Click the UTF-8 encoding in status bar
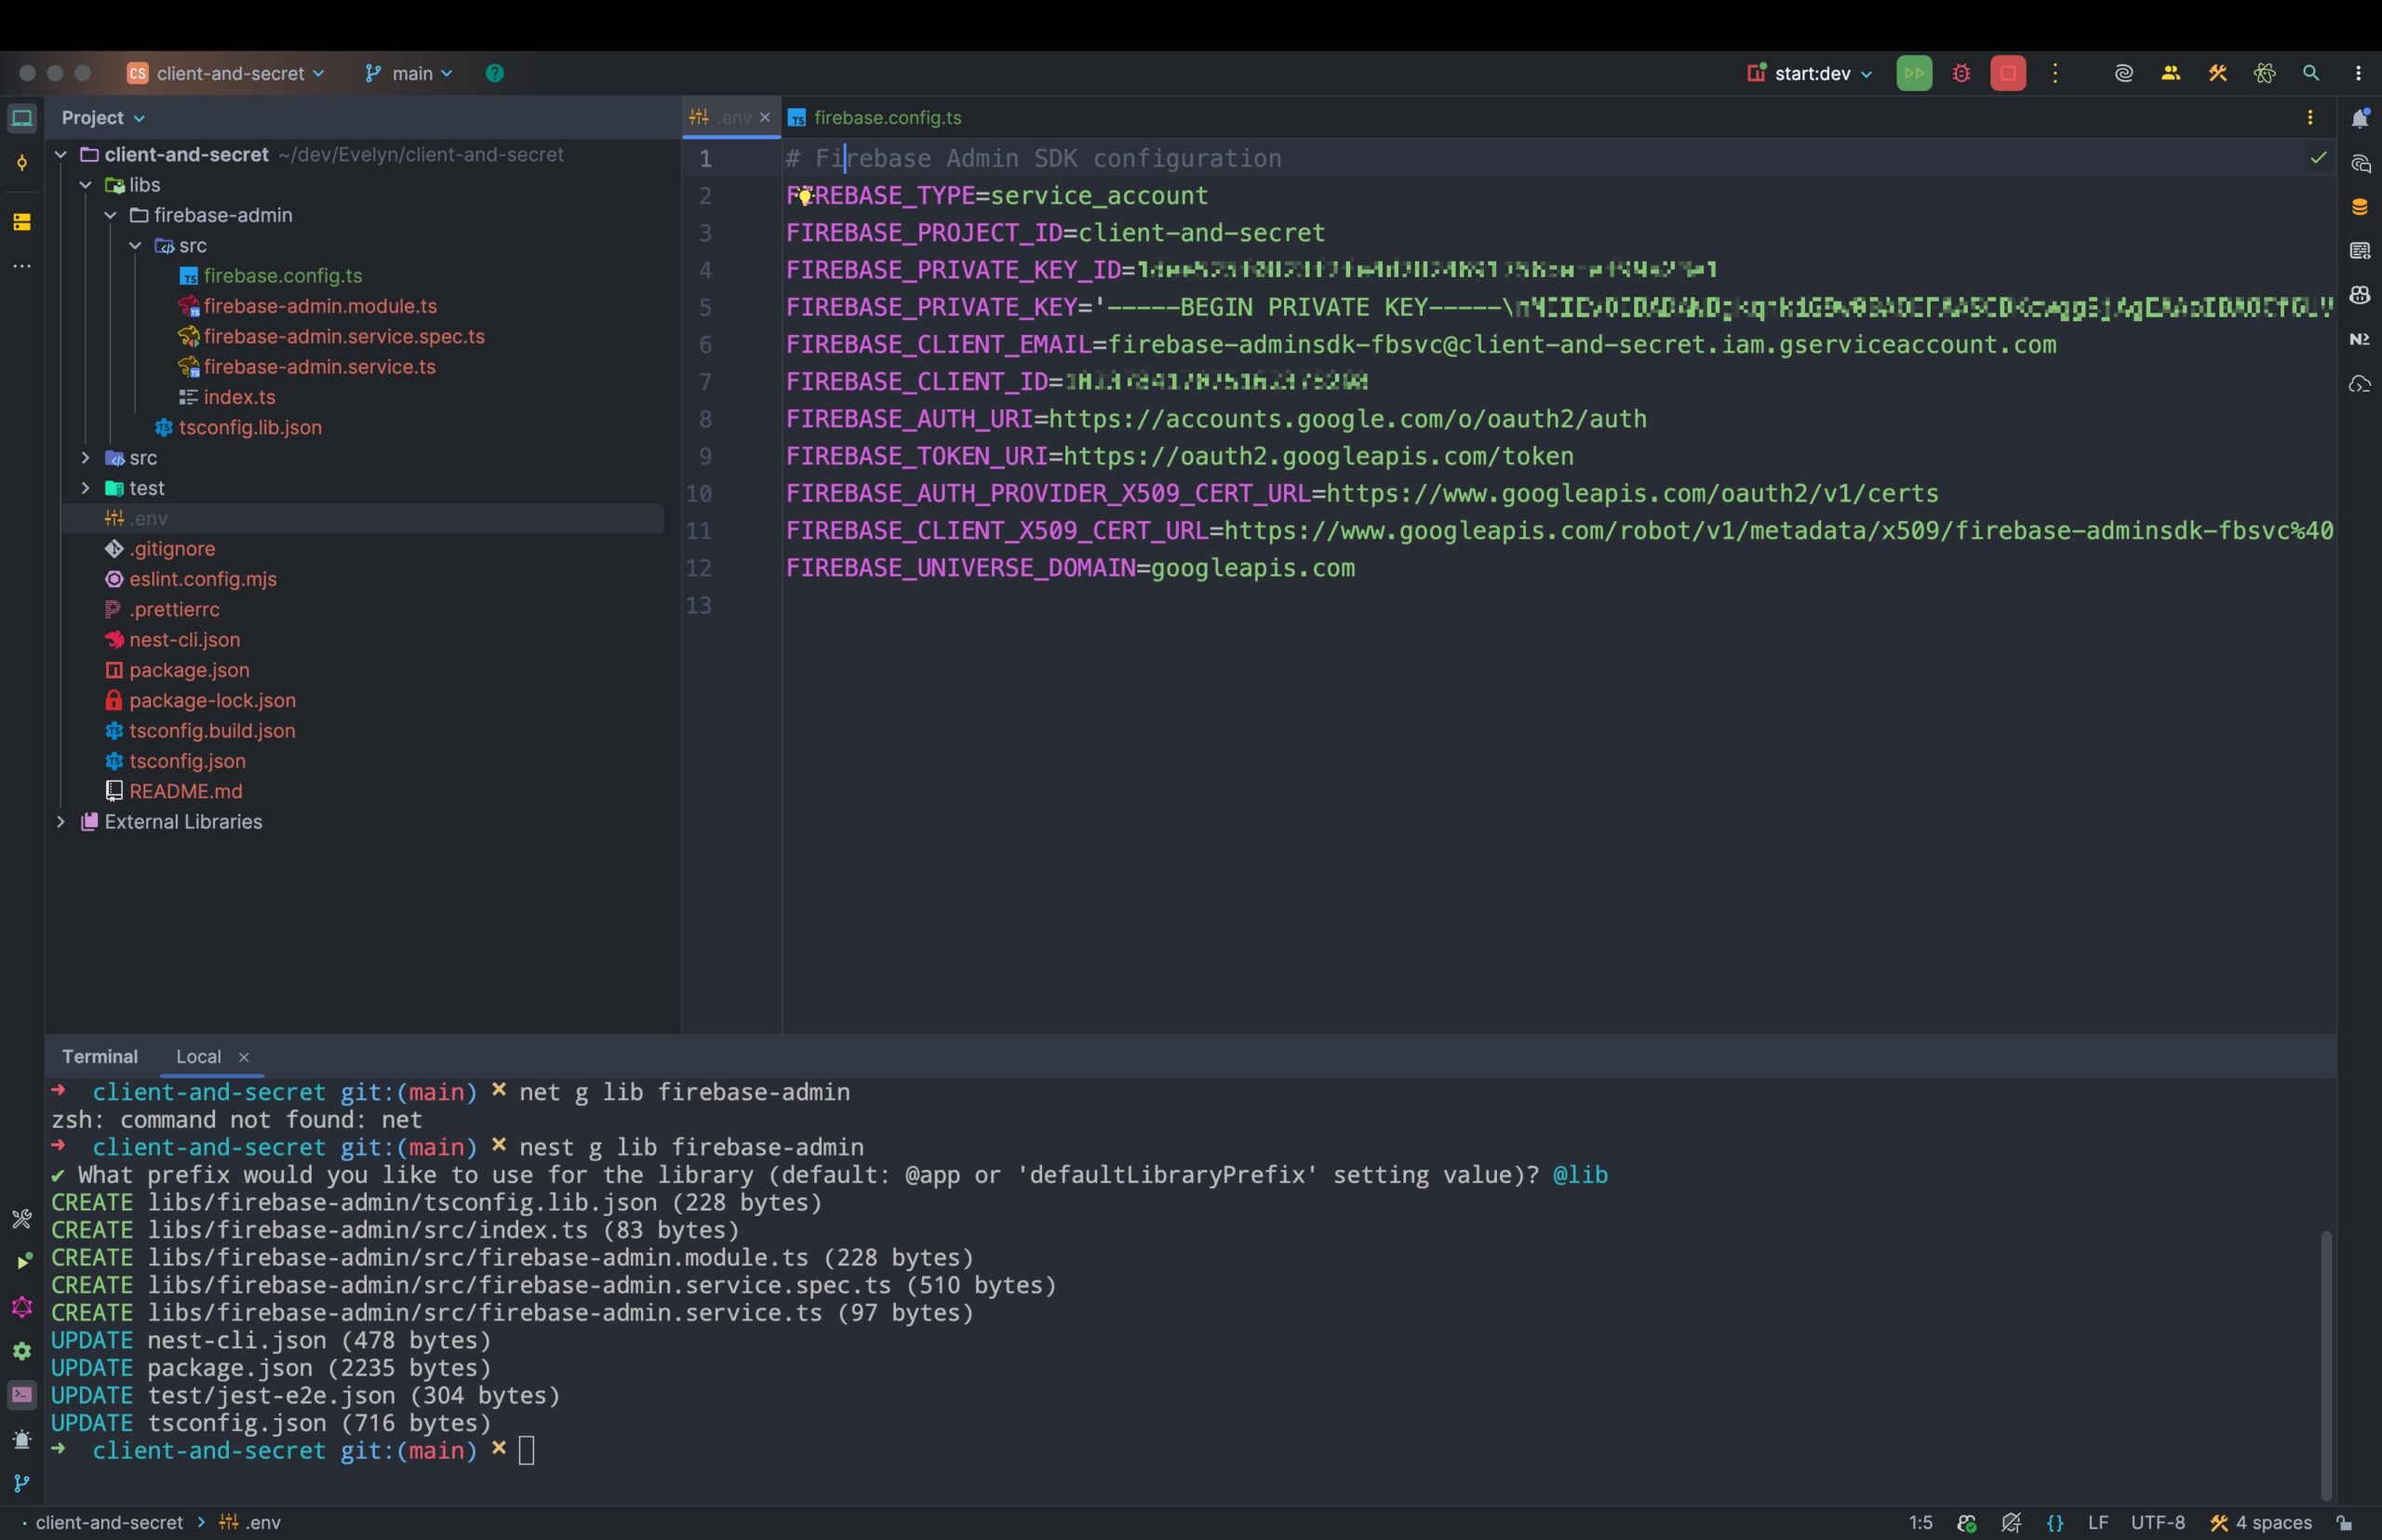The width and height of the screenshot is (2382, 1540). point(2157,1523)
